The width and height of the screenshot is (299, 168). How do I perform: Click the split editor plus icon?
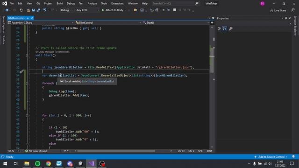[212, 23]
